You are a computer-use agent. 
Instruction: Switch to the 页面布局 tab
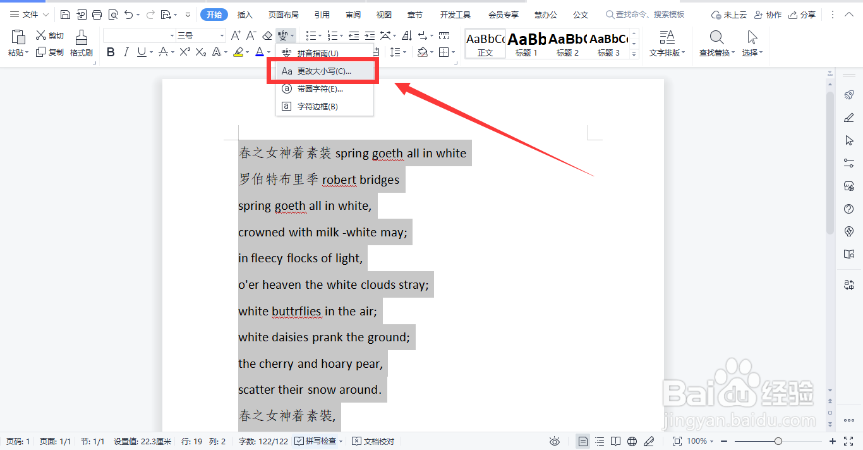pos(283,15)
